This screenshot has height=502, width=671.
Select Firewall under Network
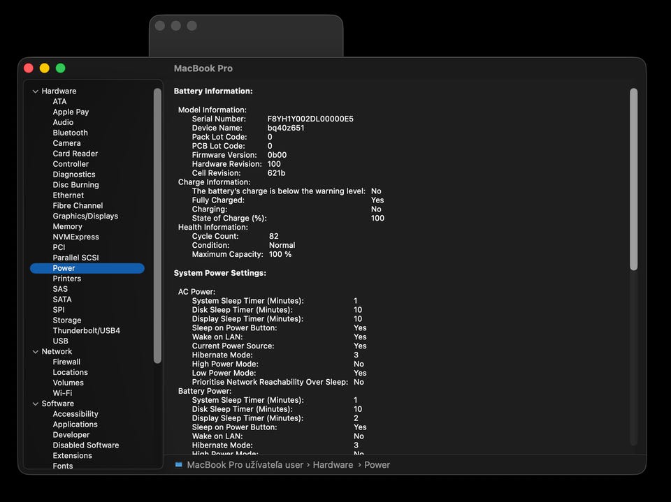[66, 362]
